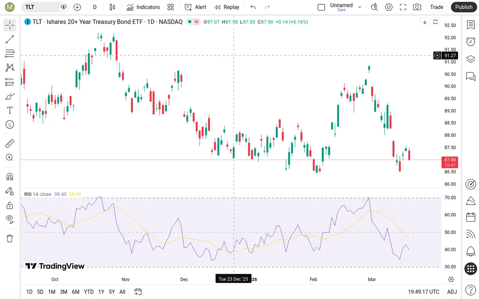479x299 pixels.
Task: Open chart settings hexagon icon
Action: click(x=389, y=7)
